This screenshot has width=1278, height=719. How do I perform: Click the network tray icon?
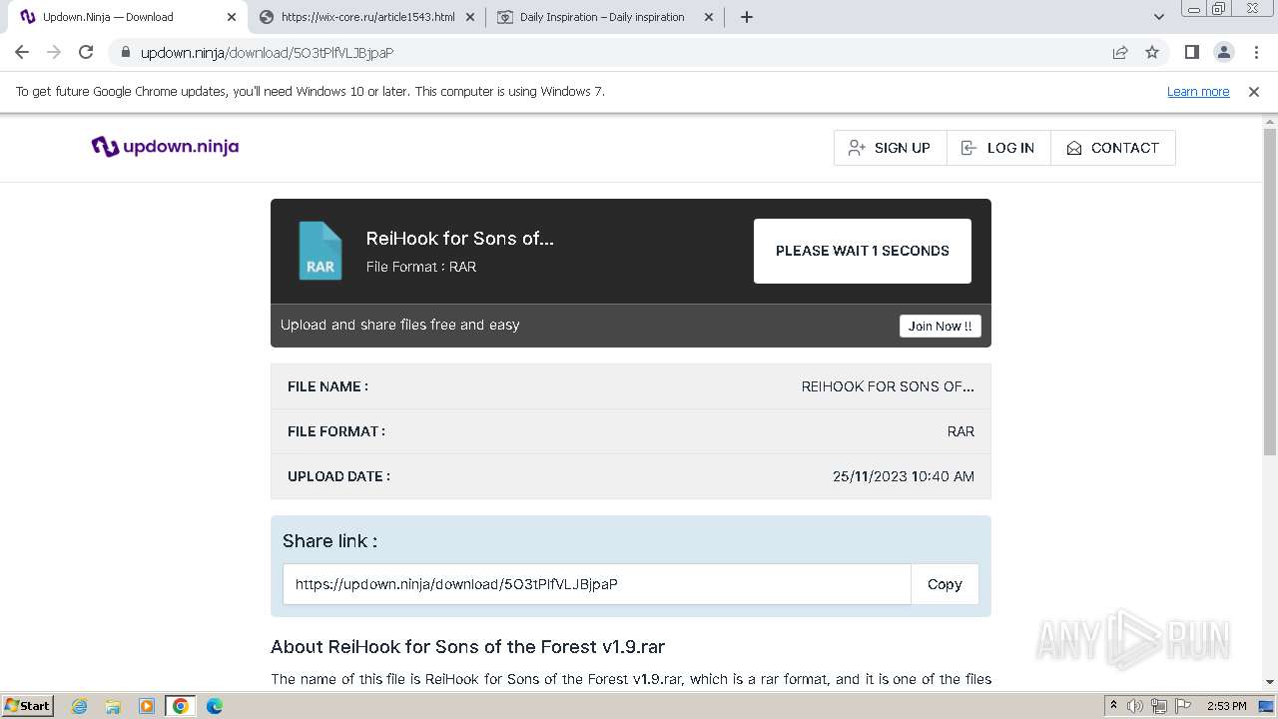coord(1159,706)
